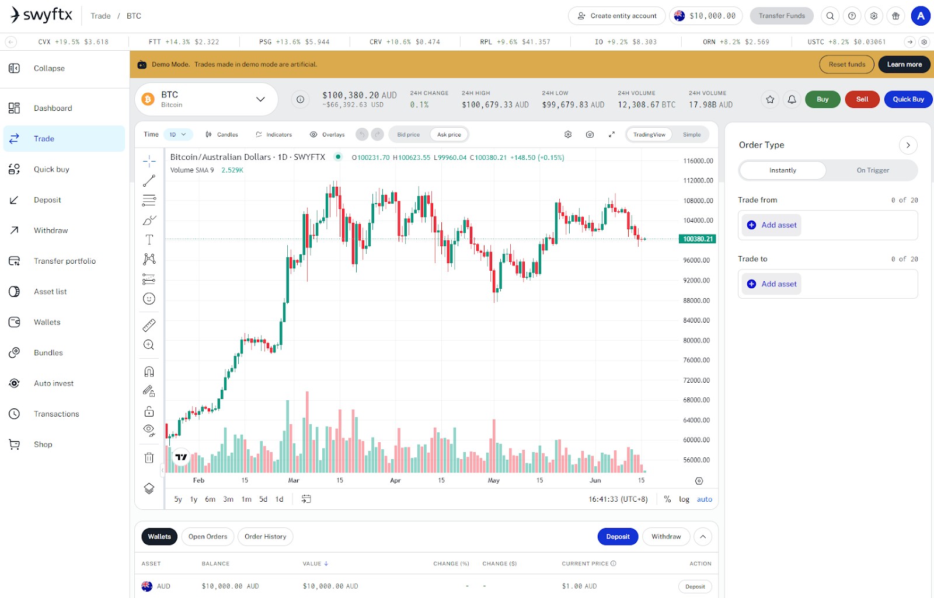Image resolution: width=934 pixels, height=598 pixels.
Task: Select the trend line drawing tool
Action: coord(149,181)
